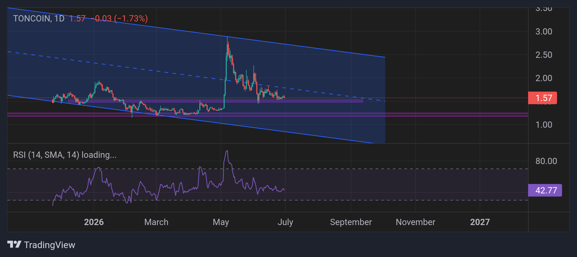Click the −0.03 (−1.73%) change value
This screenshot has width=577, height=257.
coord(119,19)
